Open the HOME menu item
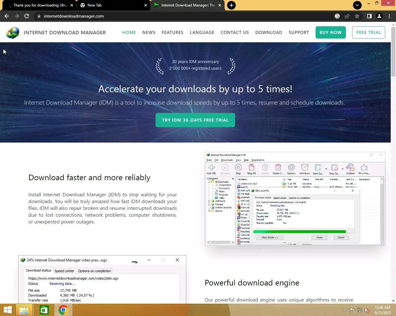The image size is (396, 316). tap(129, 32)
